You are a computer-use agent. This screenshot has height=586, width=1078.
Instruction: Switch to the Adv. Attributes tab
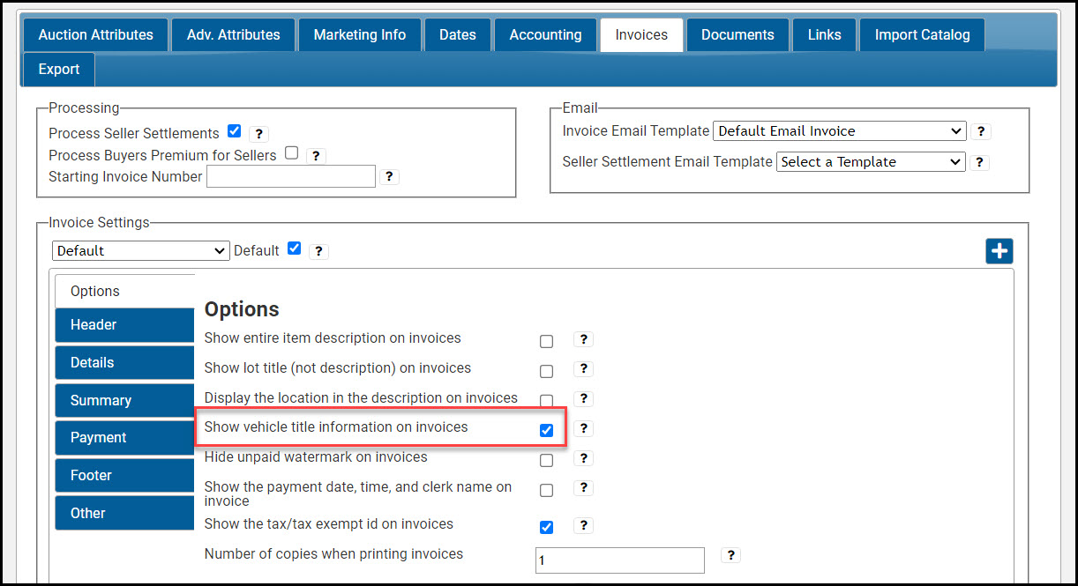[x=233, y=35]
